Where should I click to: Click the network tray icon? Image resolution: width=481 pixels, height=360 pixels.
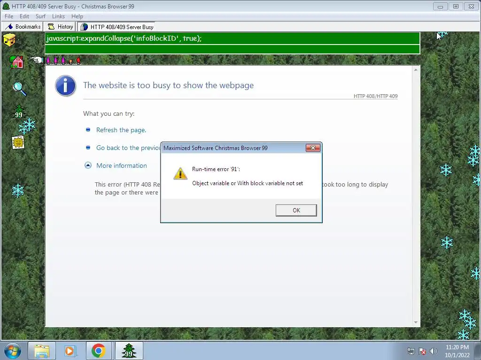point(411,351)
